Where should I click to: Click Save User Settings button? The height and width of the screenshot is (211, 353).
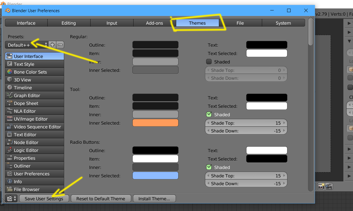[44, 199]
